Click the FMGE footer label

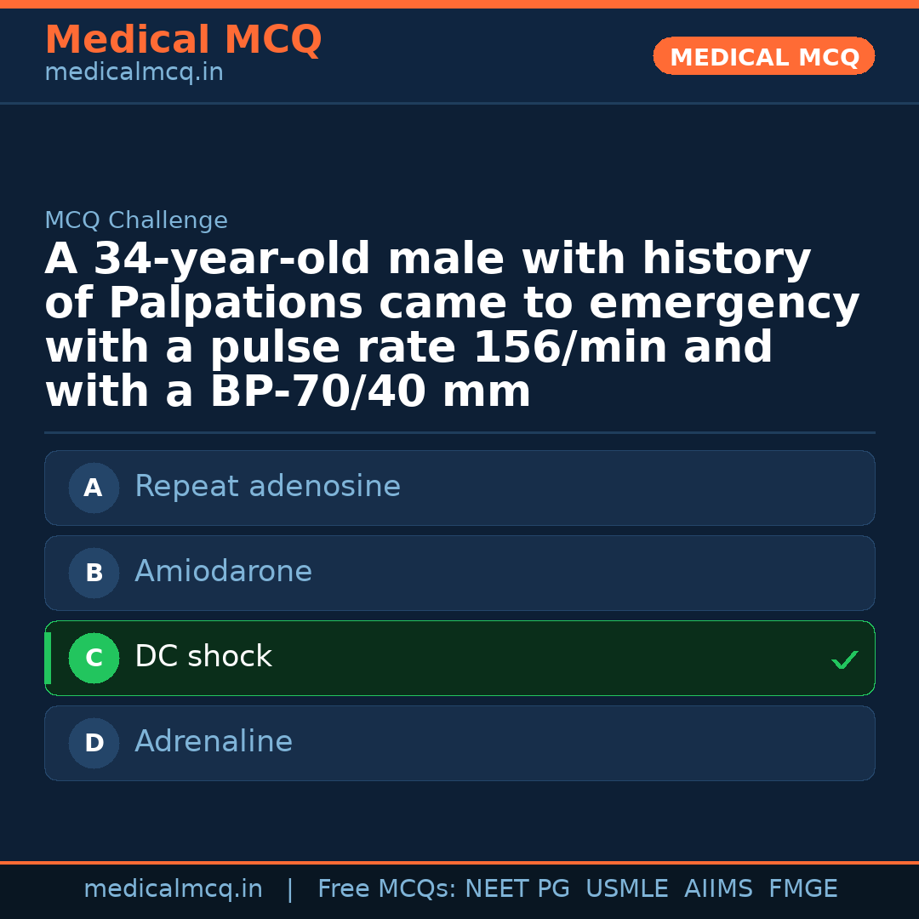[802, 889]
